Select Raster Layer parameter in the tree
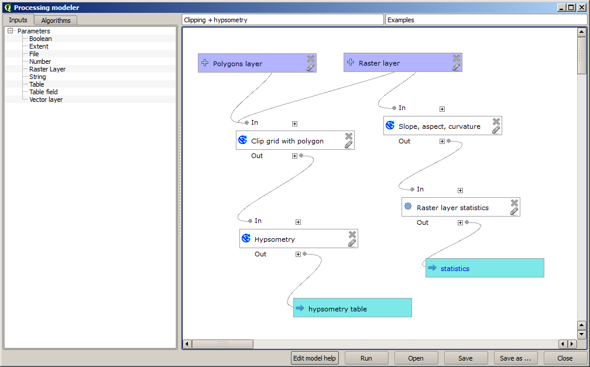This screenshot has width=590, height=367. click(47, 69)
